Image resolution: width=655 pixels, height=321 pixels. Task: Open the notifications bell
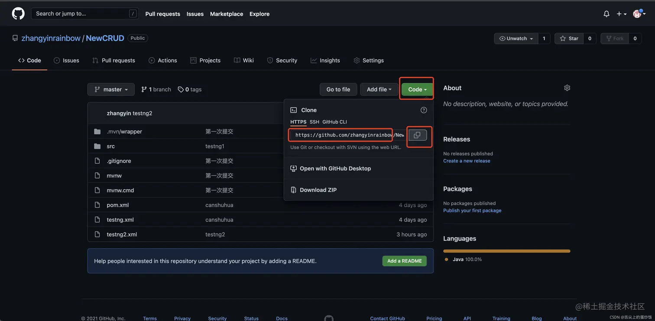click(606, 14)
